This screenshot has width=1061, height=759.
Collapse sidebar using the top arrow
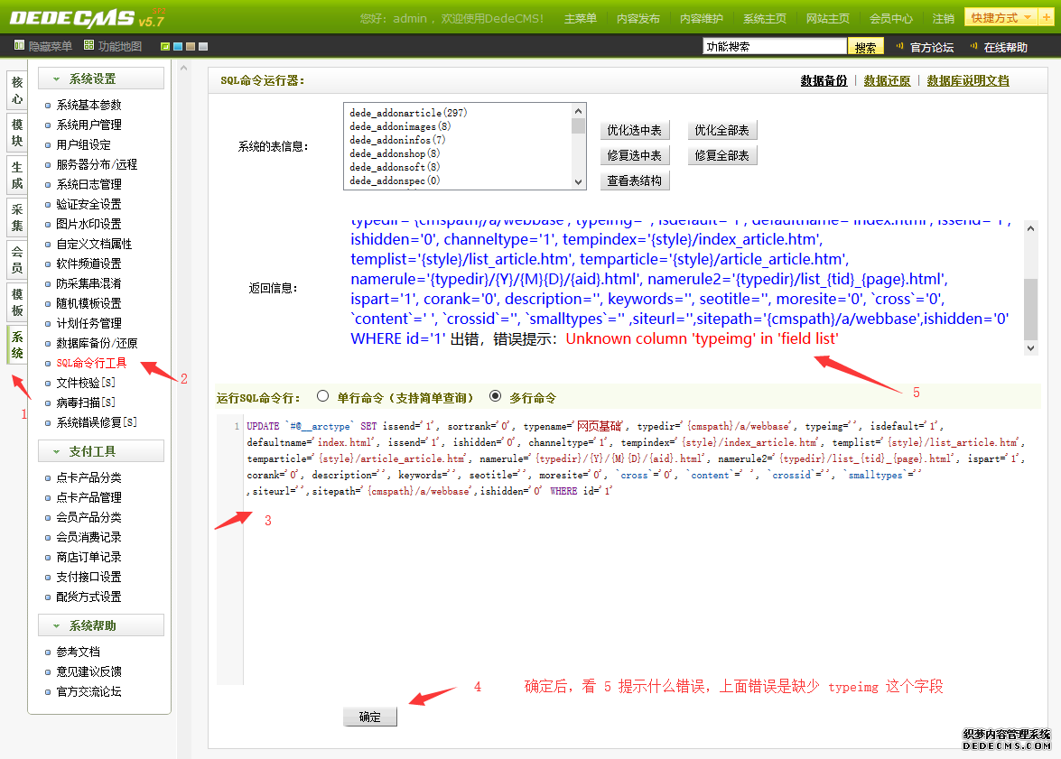[x=183, y=69]
